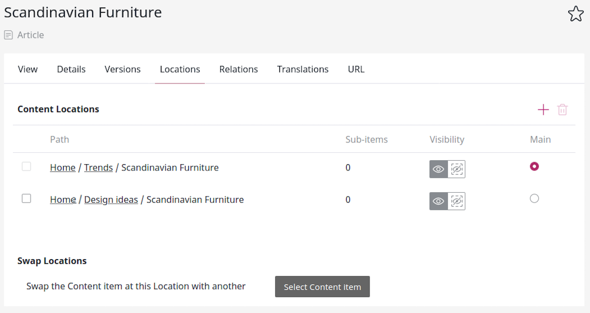Switch to the View tab
This screenshot has height=313, width=590.
coord(27,69)
